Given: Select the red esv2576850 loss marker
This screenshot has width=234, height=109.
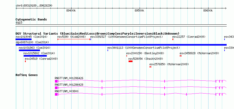Looking at the screenshot, I should click(x=150, y=67).
